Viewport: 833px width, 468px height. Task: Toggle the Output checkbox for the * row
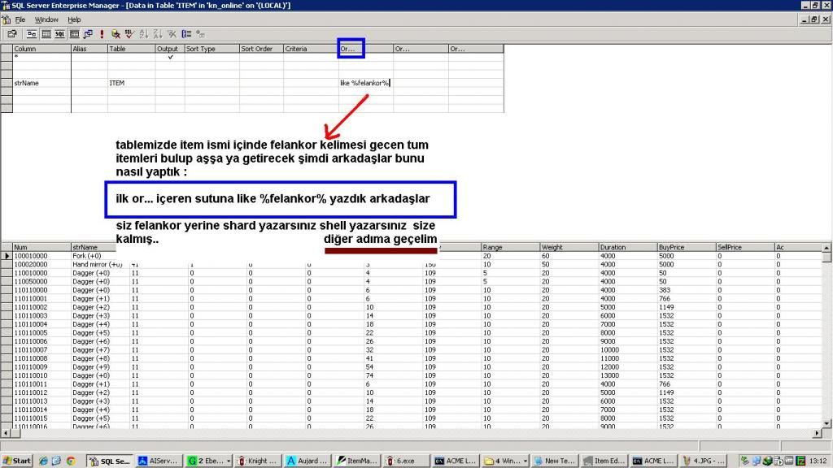click(170, 58)
